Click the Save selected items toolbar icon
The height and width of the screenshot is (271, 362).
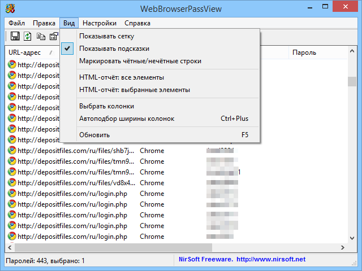click(15, 36)
